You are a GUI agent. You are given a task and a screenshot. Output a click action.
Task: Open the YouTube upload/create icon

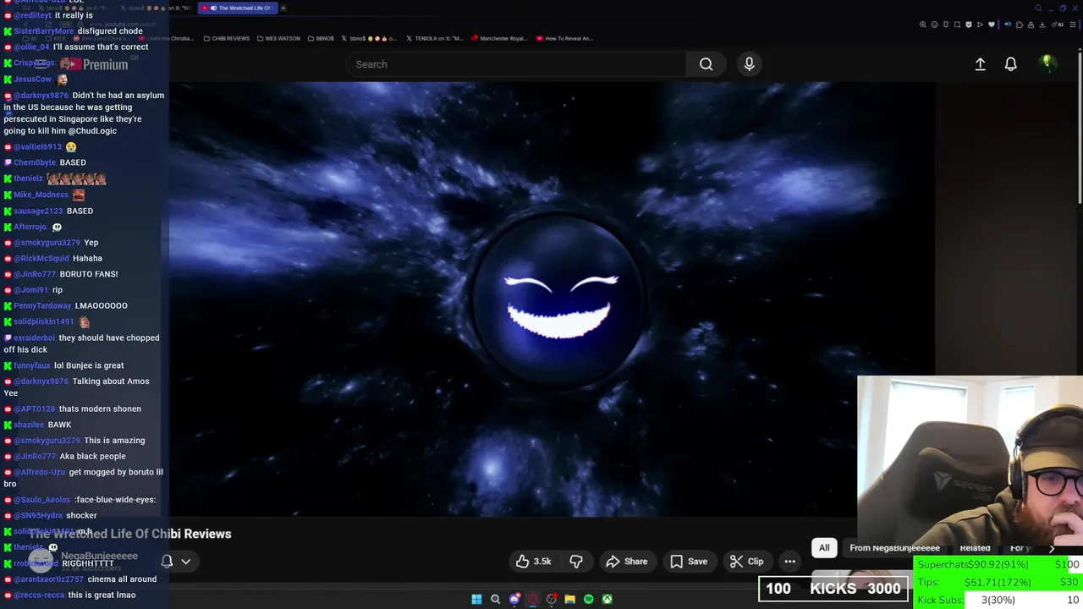point(980,64)
